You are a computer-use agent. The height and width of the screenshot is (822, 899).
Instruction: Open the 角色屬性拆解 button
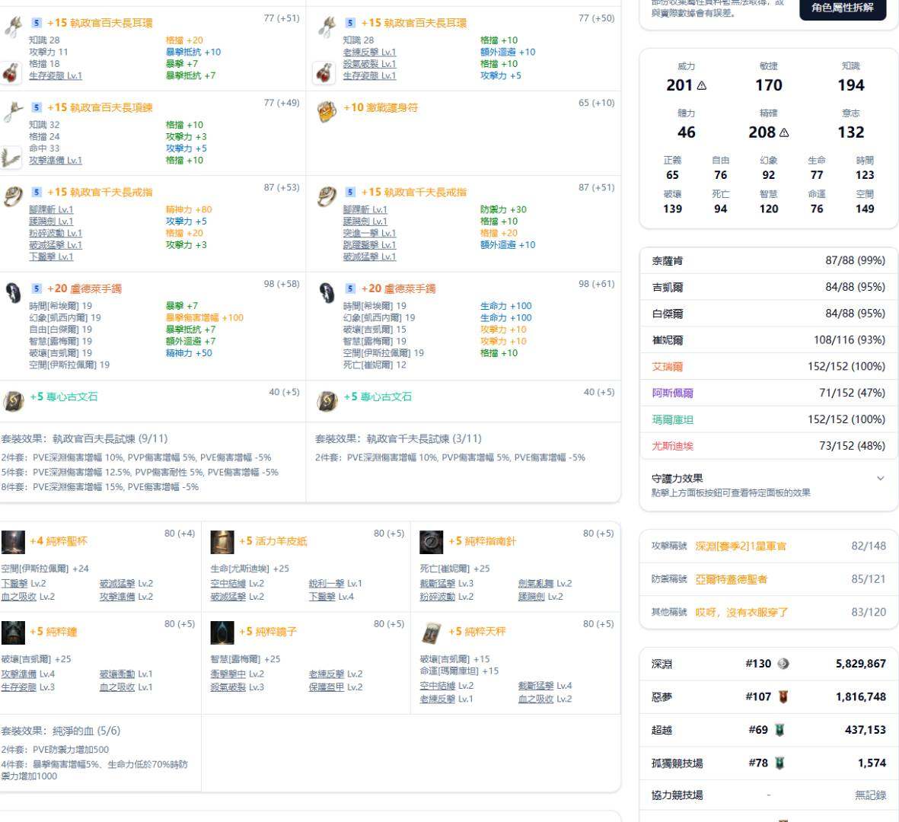click(x=843, y=8)
